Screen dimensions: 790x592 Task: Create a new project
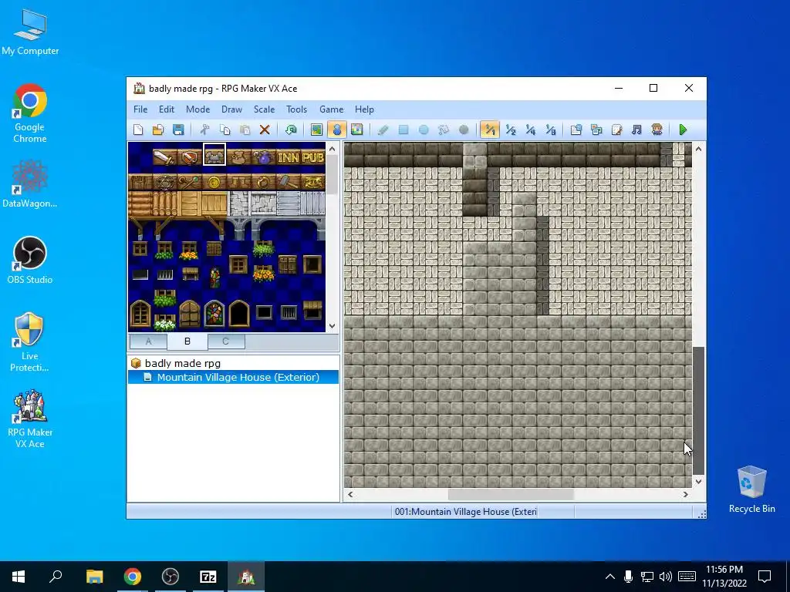tap(138, 129)
